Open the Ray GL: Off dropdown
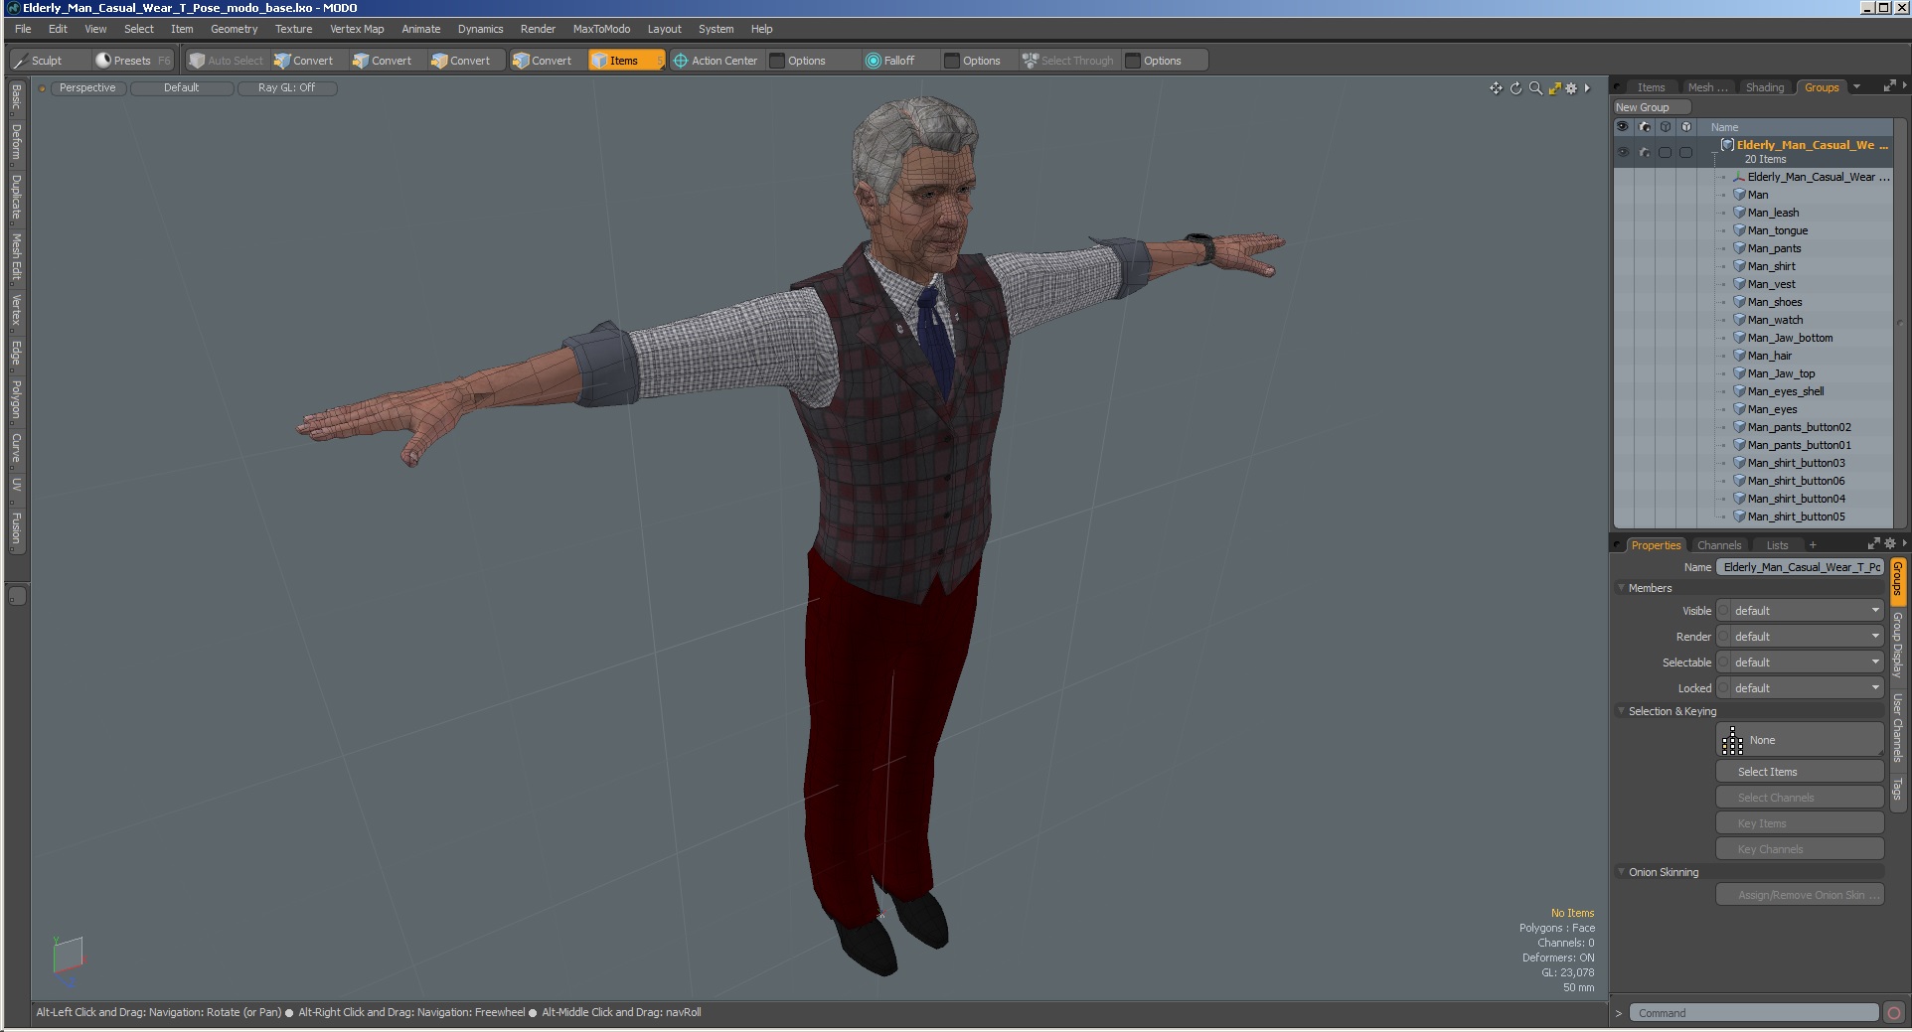This screenshot has width=1912, height=1032. 286,88
